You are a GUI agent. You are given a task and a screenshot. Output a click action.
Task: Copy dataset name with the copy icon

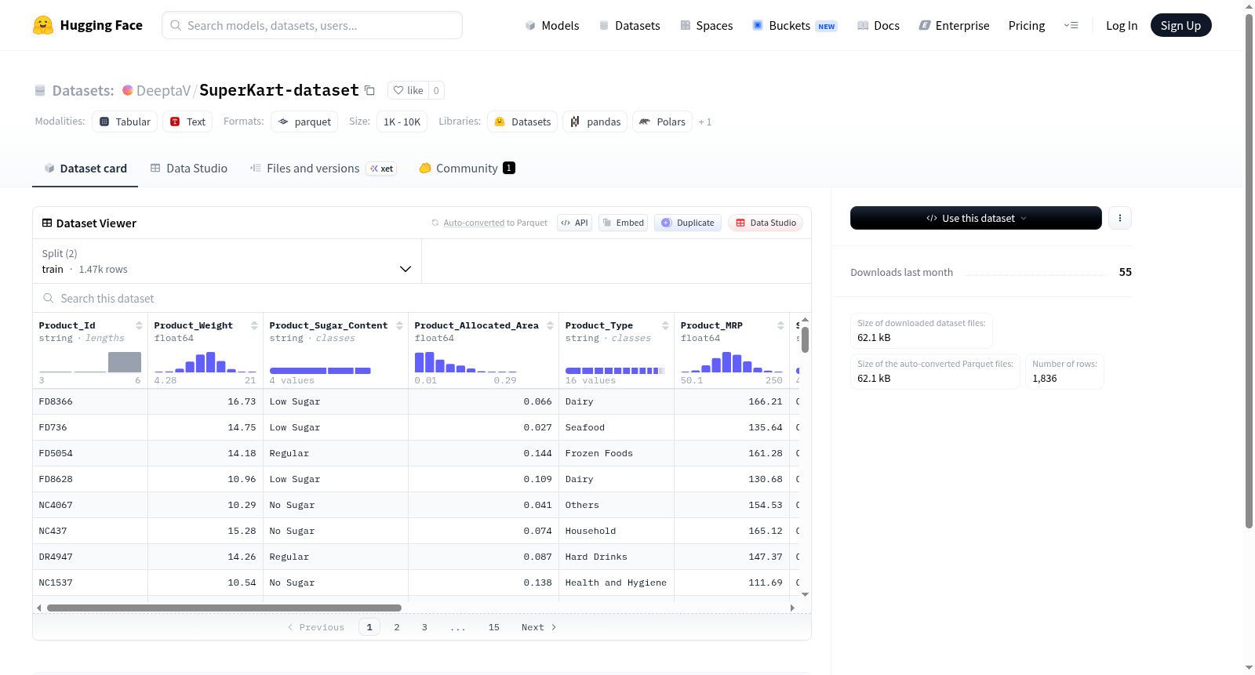369,90
